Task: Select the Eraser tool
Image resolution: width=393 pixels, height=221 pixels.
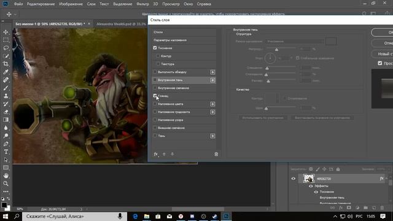Action: [x=6, y=112]
